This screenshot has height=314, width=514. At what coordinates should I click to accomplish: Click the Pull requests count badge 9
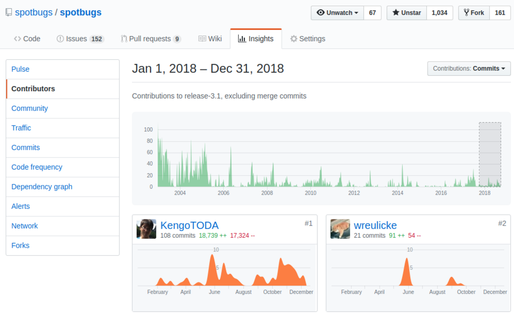pos(177,39)
